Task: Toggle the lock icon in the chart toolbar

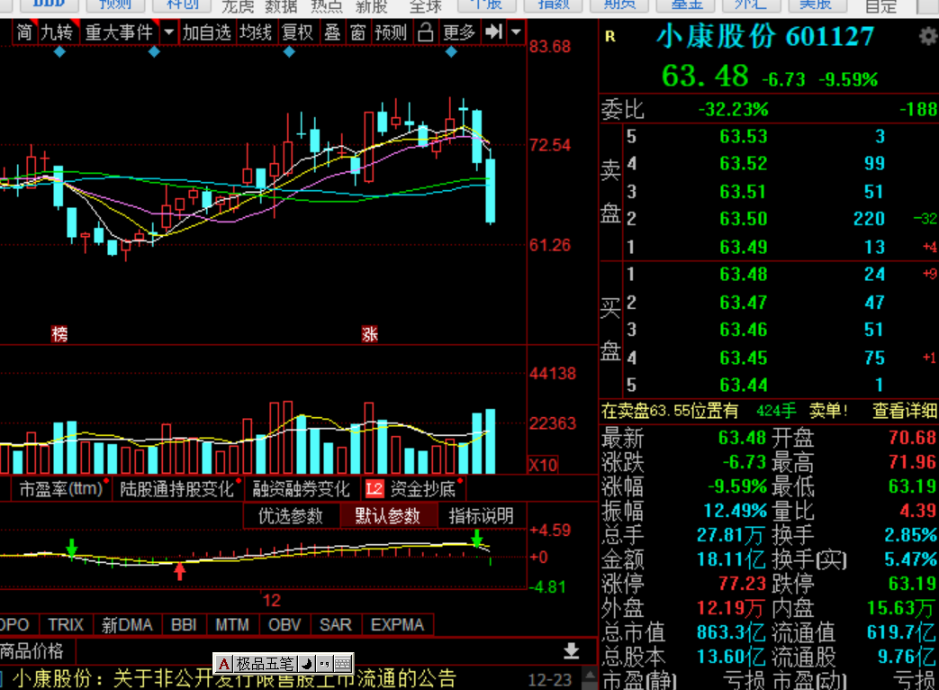Action: click(425, 32)
